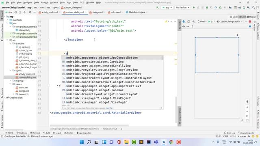The height and width of the screenshot is (146, 260).
Task: Zoom in the design preview with plus
Action: (x=247, y=107)
